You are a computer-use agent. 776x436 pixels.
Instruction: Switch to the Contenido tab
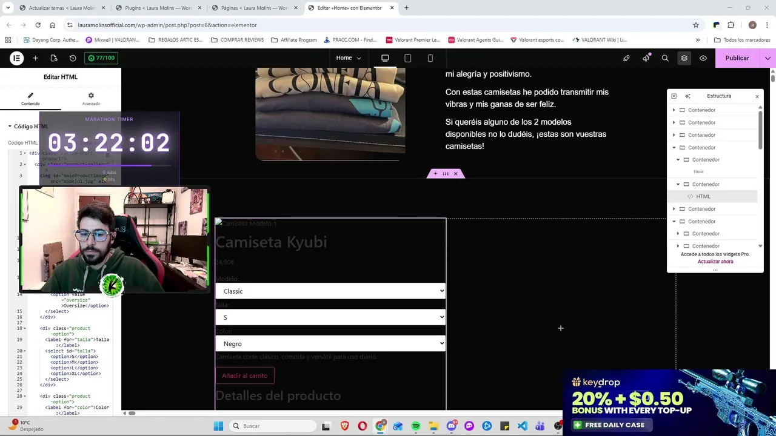tap(30, 99)
